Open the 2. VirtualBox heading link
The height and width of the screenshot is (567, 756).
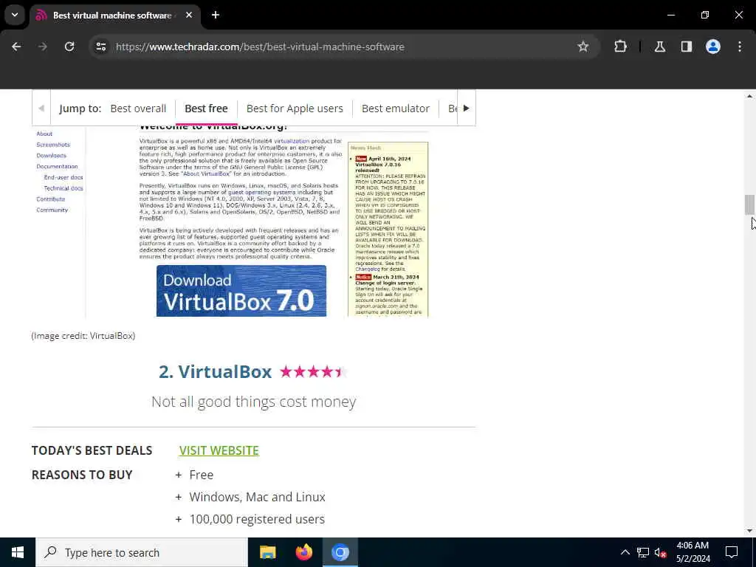215,372
